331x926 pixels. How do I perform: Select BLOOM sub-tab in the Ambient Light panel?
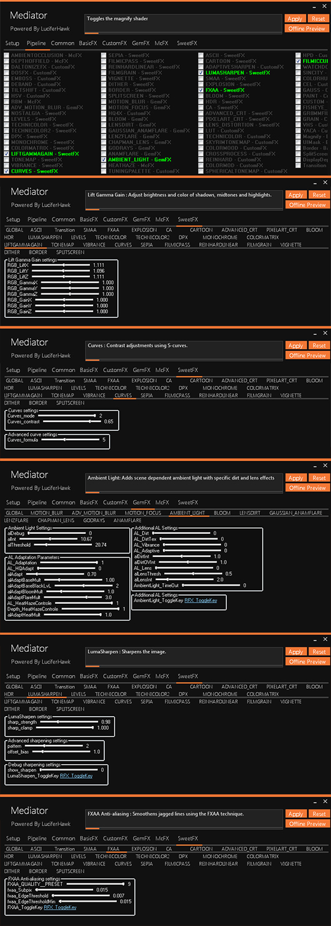pyautogui.click(x=222, y=513)
